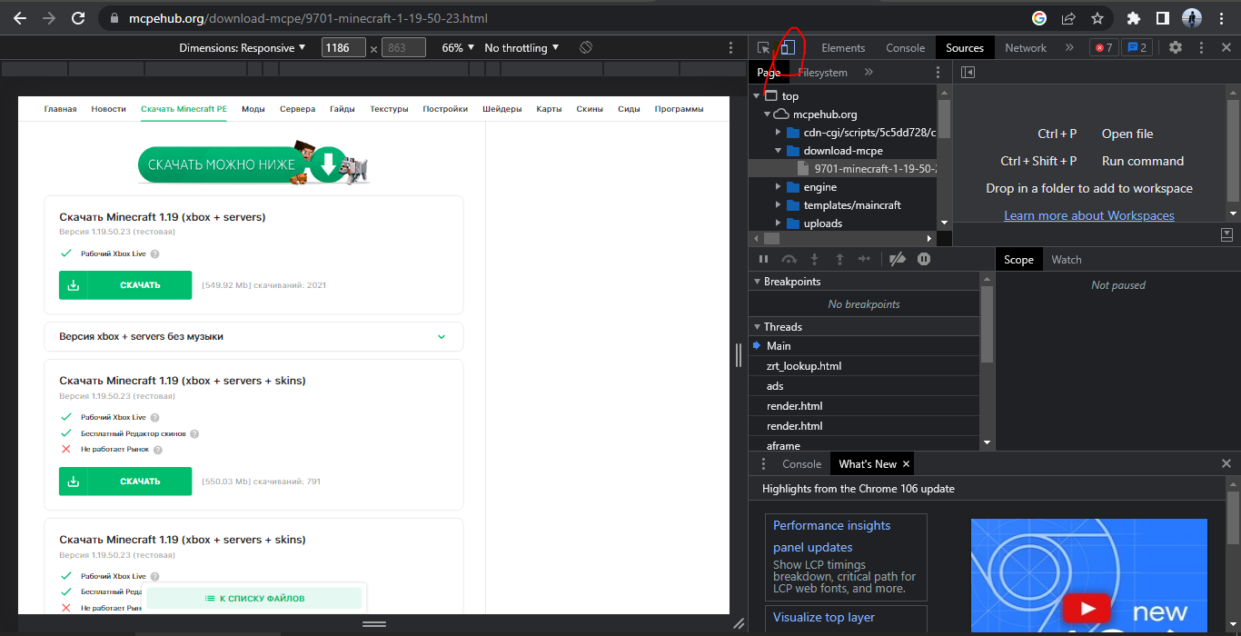This screenshot has width=1241, height=636.
Task: Collapse the download-mcpe folder
Action: click(x=779, y=151)
